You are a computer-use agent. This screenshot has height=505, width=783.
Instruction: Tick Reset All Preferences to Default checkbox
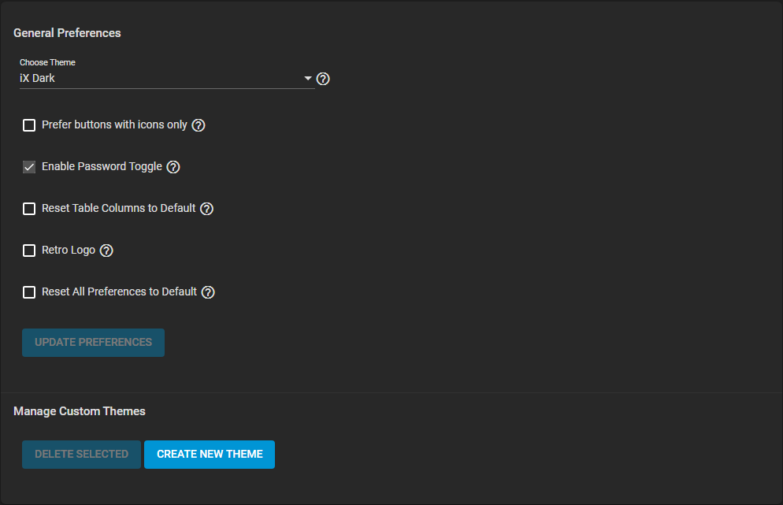coord(29,291)
